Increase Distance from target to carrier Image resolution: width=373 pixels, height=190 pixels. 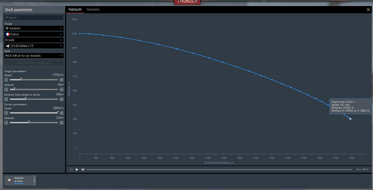[x=62, y=99]
